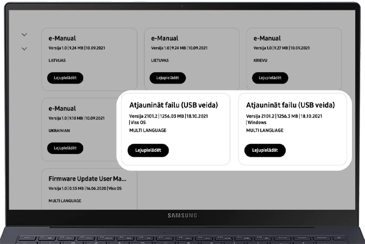Download the UKRAINIAN e-Manual
365x244 pixels.
coord(65,147)
